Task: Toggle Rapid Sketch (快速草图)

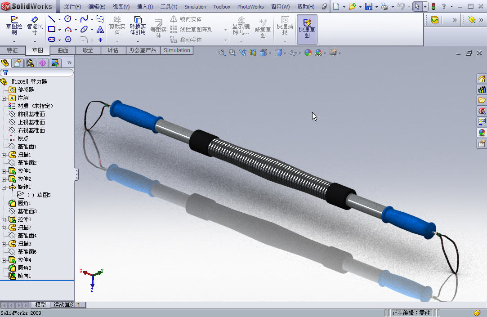Action: click(x=307, y=29)
